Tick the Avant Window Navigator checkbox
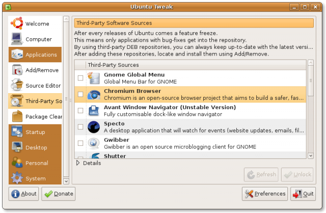 click(80, 111)
